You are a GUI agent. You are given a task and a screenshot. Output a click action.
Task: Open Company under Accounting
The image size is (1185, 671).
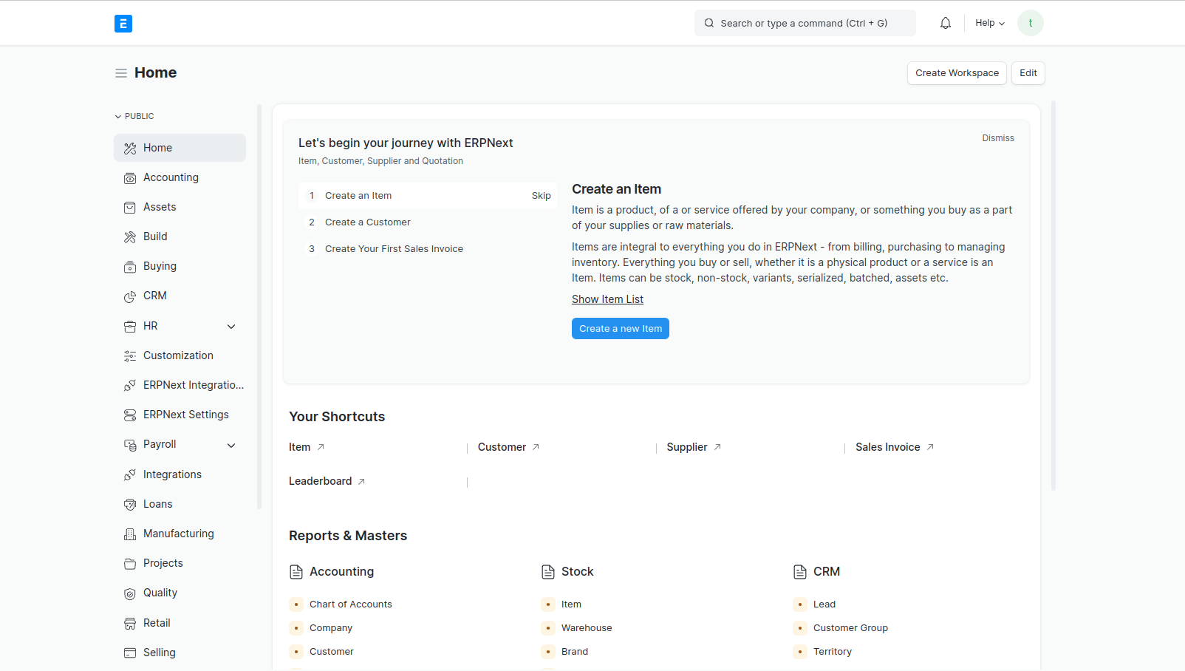tap(331, 628)
